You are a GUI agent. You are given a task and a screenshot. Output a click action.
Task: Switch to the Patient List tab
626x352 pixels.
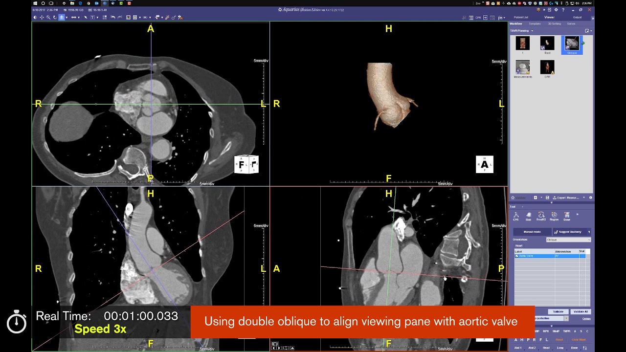(521, 17)
